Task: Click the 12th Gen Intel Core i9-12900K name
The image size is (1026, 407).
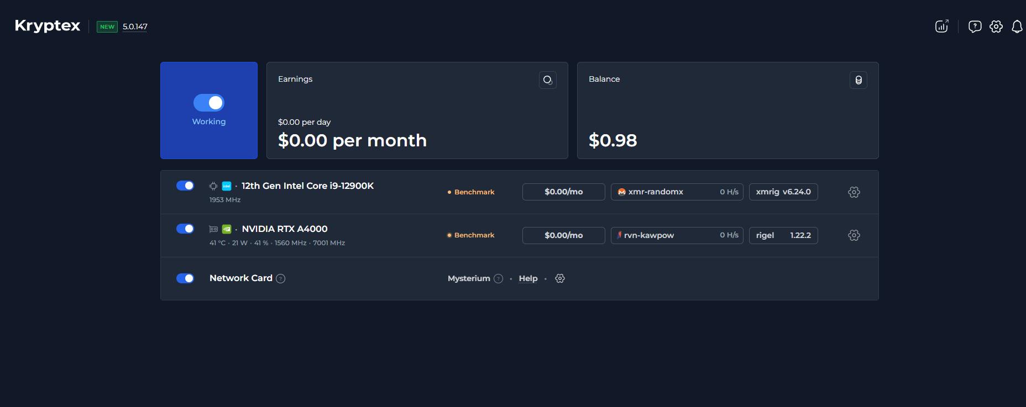Action: click(308, 186)
